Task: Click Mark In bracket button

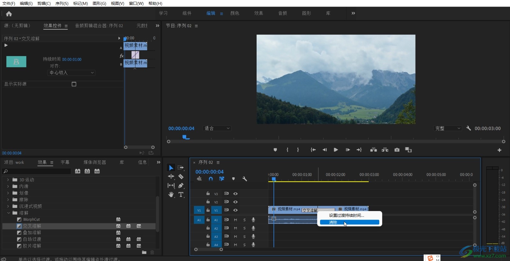Action: click(287, 150)
